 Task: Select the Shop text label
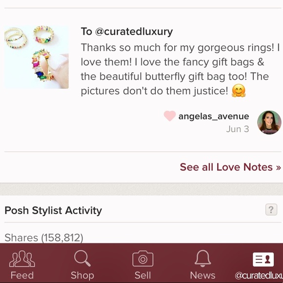[x=82, y=275]
